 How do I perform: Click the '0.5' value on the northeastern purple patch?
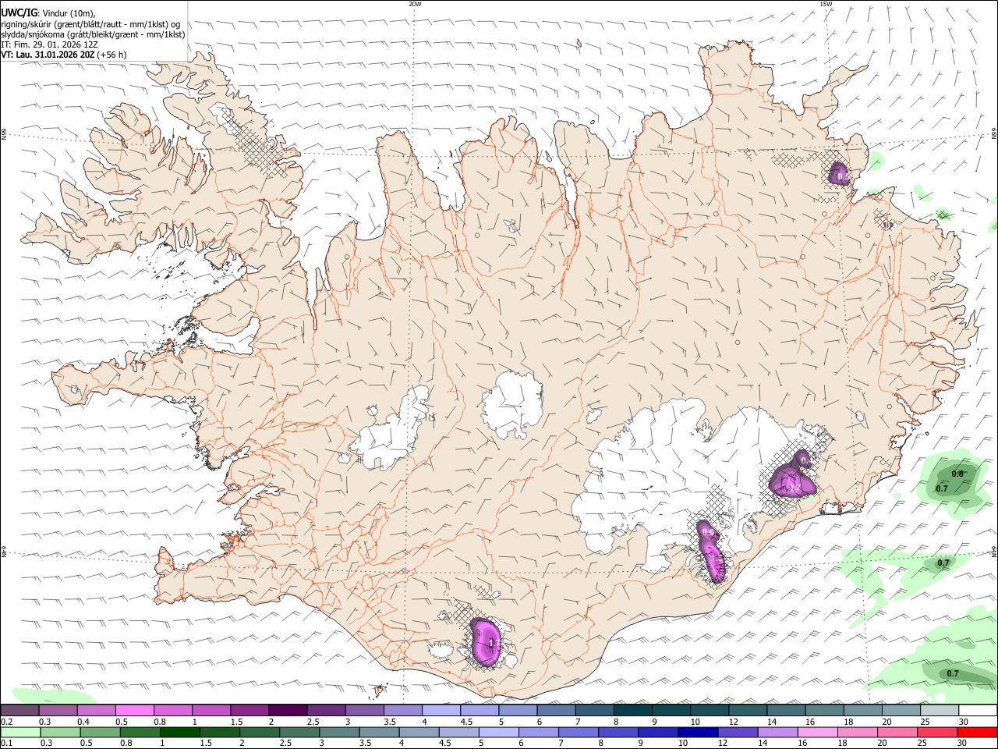click(843, 178)
